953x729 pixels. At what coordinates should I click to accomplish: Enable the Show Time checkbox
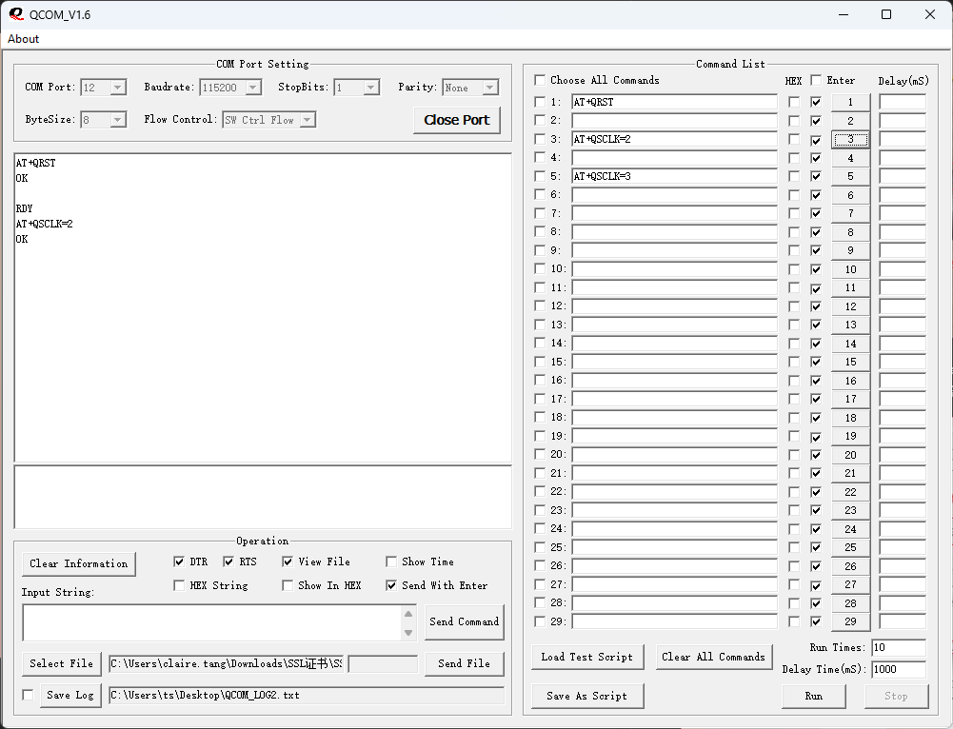pyautogui.click(x=391, y=562)
